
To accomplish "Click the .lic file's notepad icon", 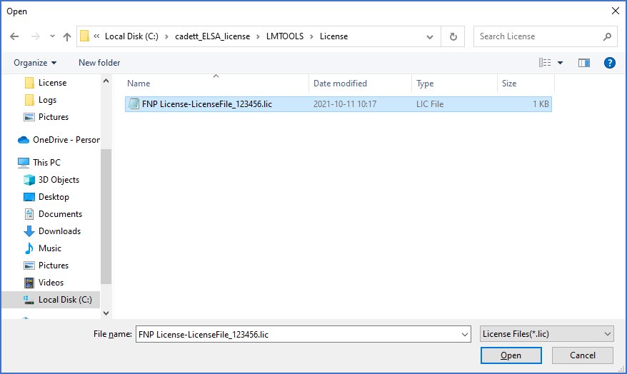I will point(134,104).
